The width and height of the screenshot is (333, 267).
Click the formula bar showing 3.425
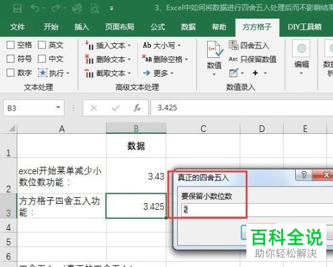pyautogui.click(x=242, y=108)
